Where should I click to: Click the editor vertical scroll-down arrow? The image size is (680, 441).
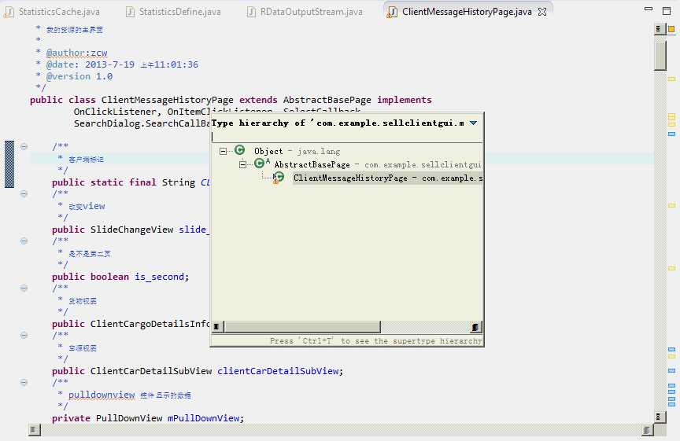click(x=660, y=417)
